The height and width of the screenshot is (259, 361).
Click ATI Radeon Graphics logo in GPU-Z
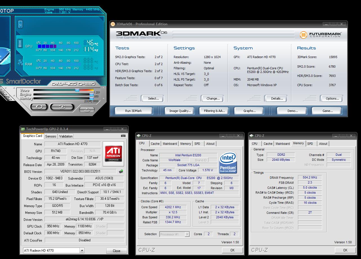(x=113, y=153)
